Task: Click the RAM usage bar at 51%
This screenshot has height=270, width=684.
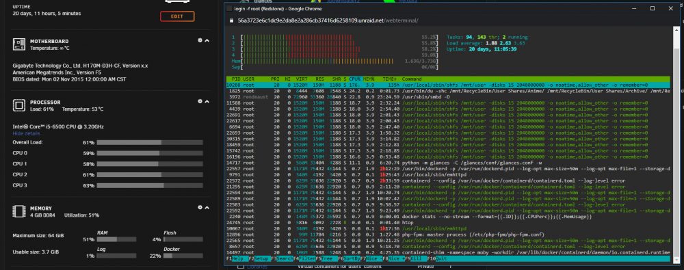Action: coord(116,239)
